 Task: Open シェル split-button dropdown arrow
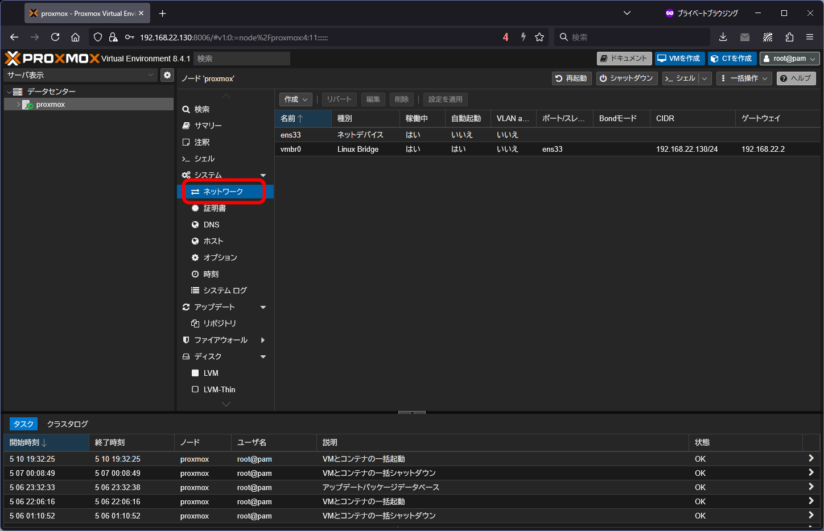pyautogui.click(x=704, y=78)
